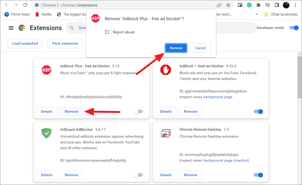Disable Developer mode toggle
The height and width of the screenshot is (185, 302).
[293, 28]
